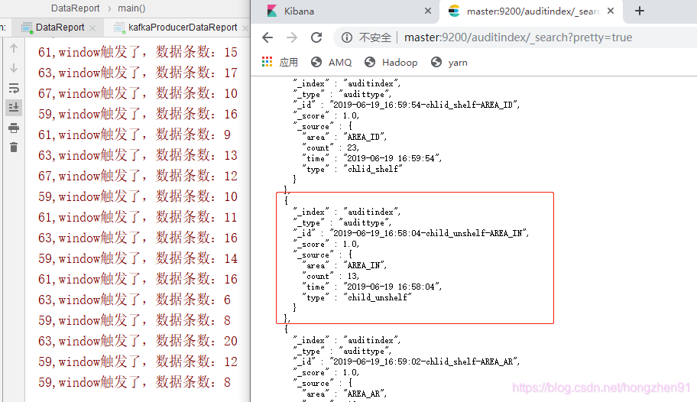Click console line ending 数据条数: 14

point(138,258)
